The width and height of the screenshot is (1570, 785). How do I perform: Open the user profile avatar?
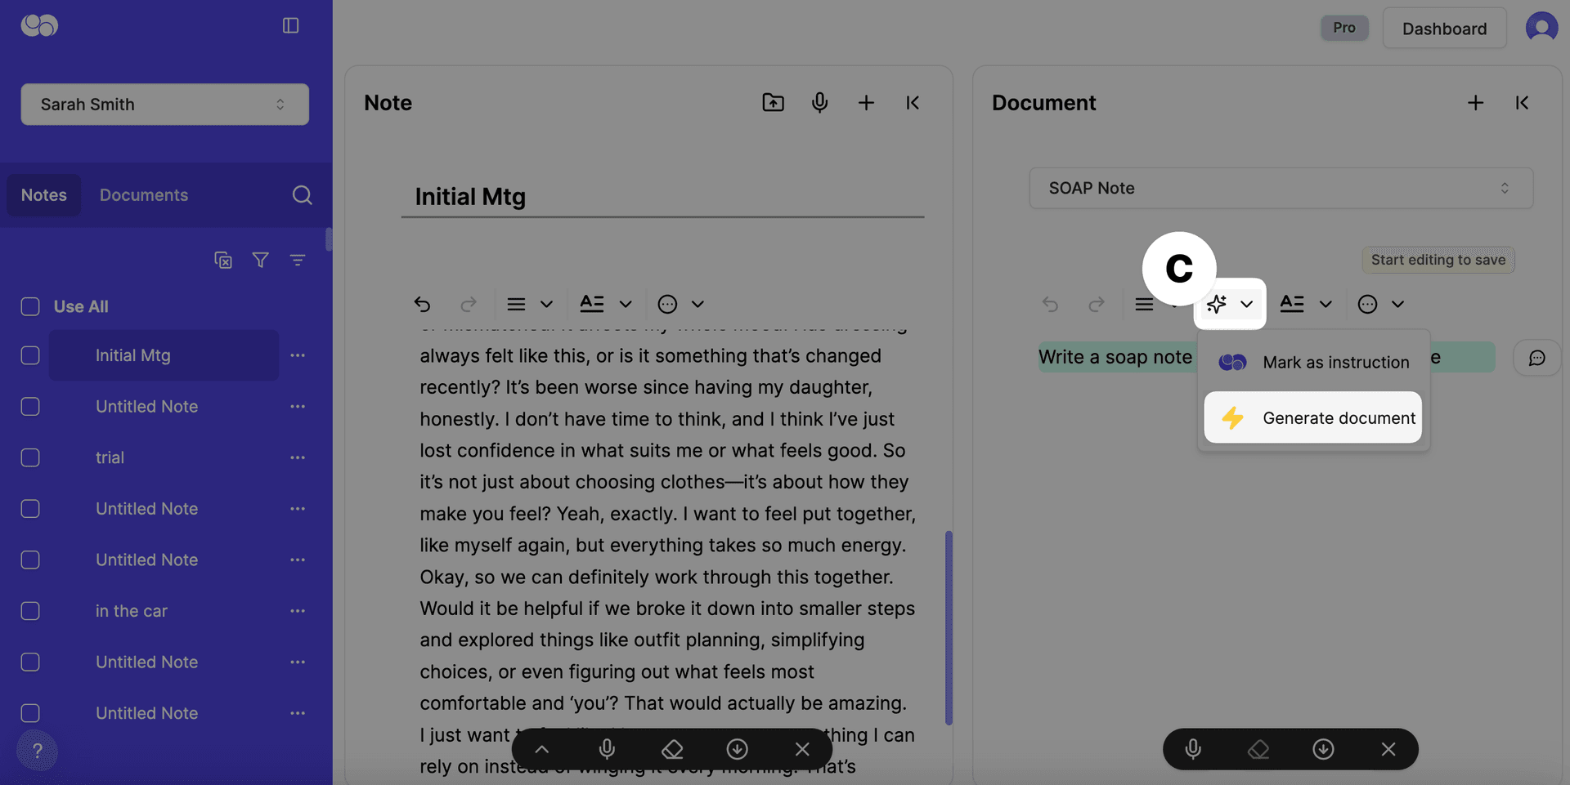point(1541,27)
